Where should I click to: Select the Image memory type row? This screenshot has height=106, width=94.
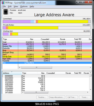click(47, 44)
